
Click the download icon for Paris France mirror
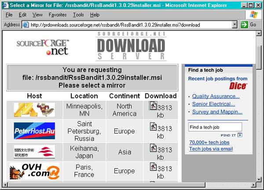click(x=153, y=168)
